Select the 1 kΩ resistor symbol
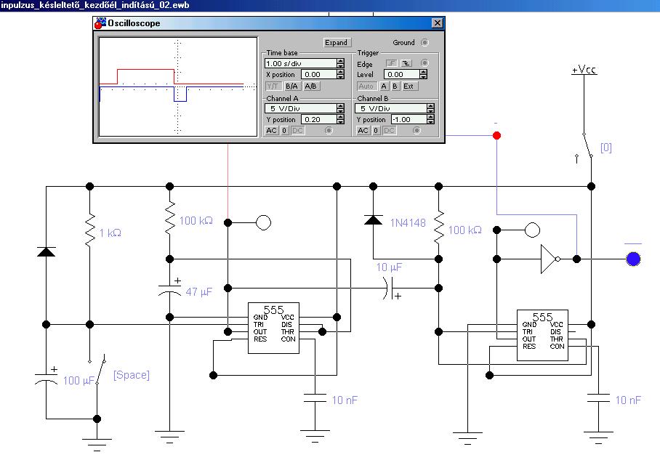660x460 pixels. point(89,230)
